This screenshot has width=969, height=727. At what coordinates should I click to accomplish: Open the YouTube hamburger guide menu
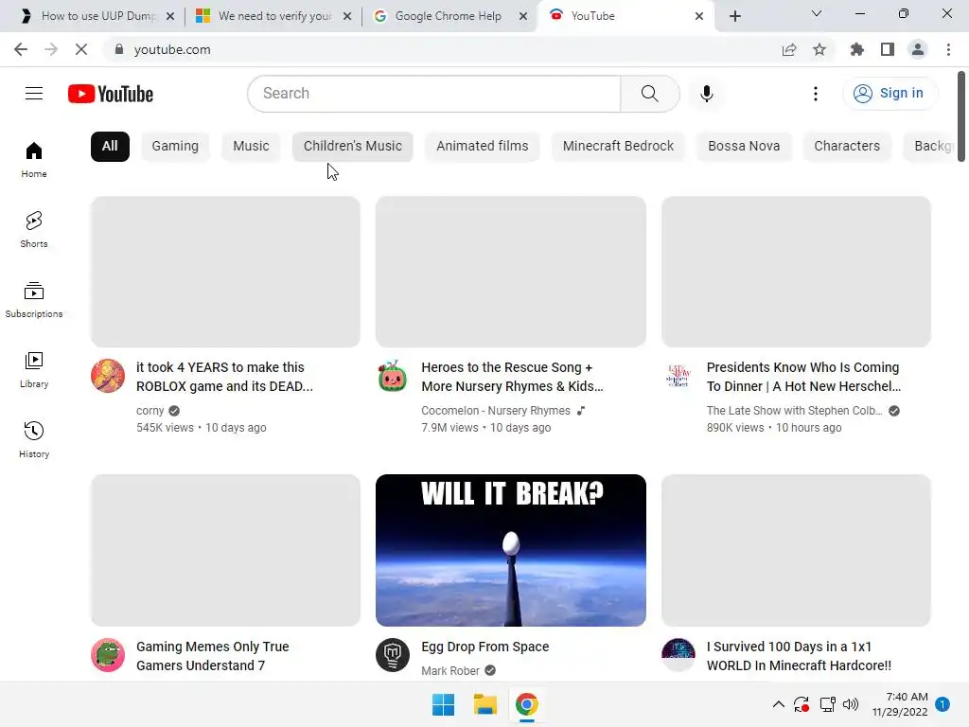[34, 94]
